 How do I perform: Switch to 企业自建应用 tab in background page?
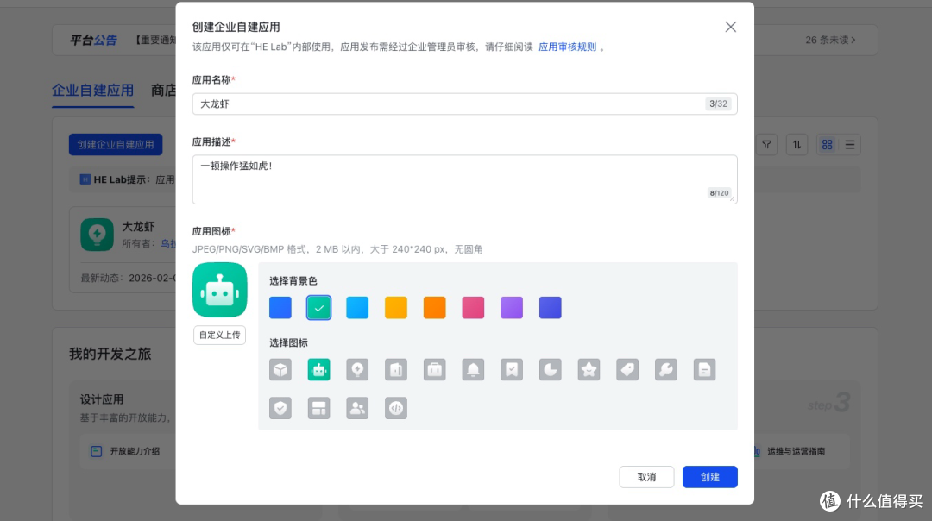pos(92,91)
